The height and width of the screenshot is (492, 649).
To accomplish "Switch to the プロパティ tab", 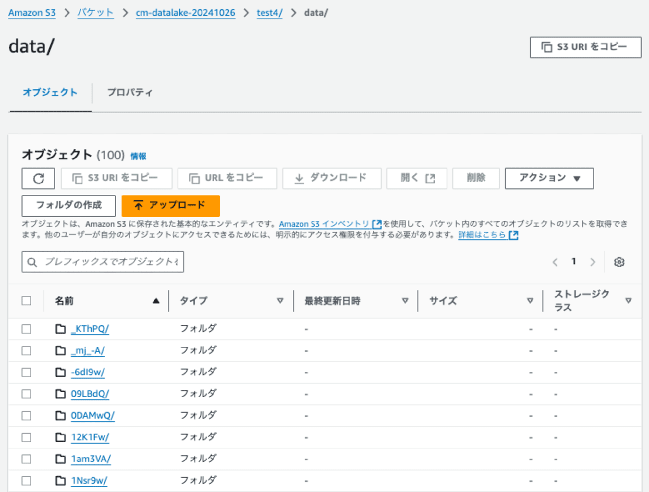I will coord(130,93).
